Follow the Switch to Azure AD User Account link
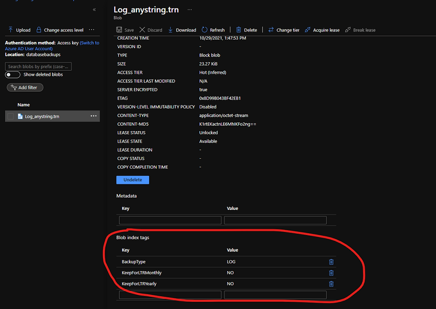 (52, 45)
